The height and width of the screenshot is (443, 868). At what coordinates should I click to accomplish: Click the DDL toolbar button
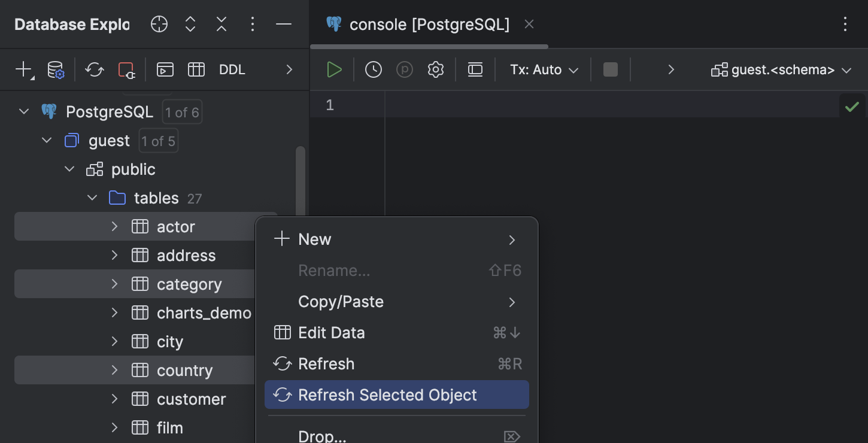(232, 69)
